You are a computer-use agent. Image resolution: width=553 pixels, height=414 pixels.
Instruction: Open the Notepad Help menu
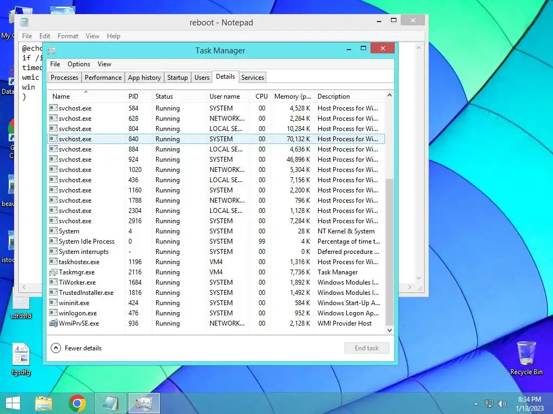click(x=113, y=36)
